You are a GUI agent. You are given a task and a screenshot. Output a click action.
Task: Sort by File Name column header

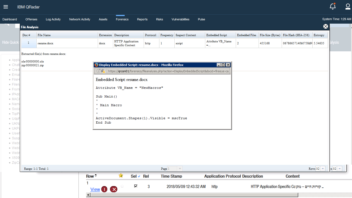pos(67,35)
